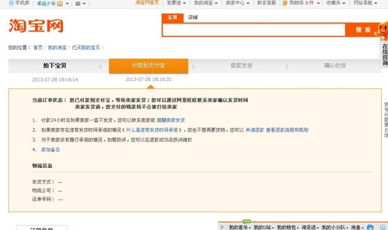
Task: Click the 提醒卖家发货 link
Action: tap(171, 120)
